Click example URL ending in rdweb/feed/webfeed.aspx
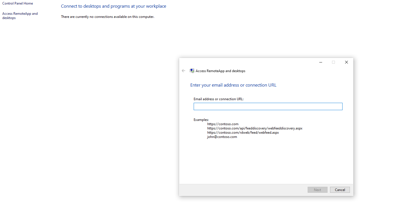Screen dimensions: 395x220 pyautogui.click(x=243, y=133)
